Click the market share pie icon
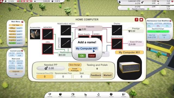 (x=52, y=1)
